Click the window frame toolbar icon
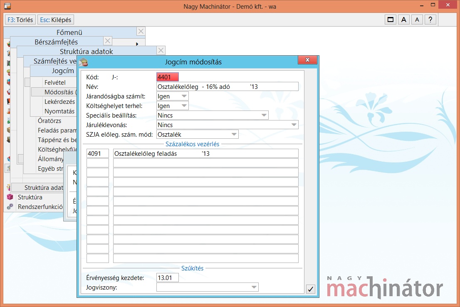 point(391,20)
